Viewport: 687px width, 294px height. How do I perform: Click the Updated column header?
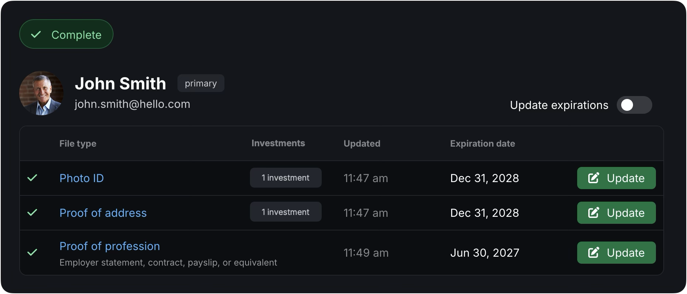[x=362, y=144]
